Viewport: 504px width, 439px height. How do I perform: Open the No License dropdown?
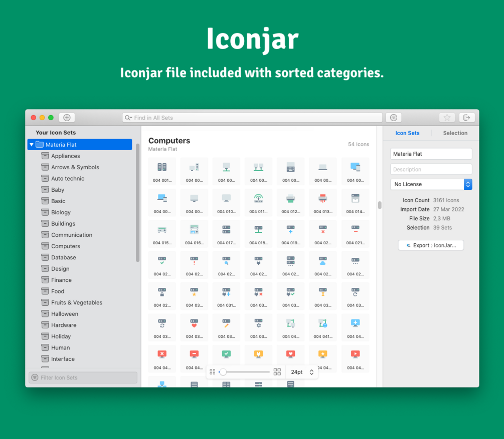[x=431, y=184]
